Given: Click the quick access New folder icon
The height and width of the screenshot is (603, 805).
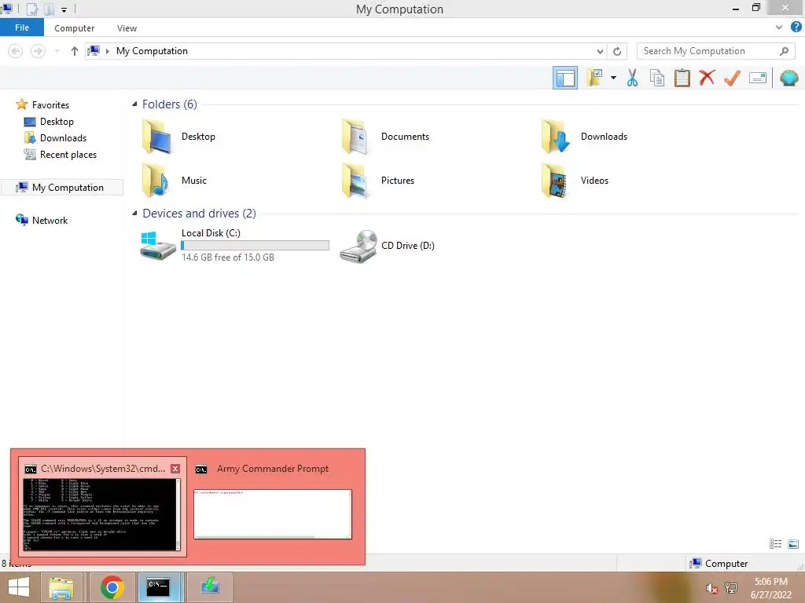Looking at the screenshot, I should (x=50, y=9).
